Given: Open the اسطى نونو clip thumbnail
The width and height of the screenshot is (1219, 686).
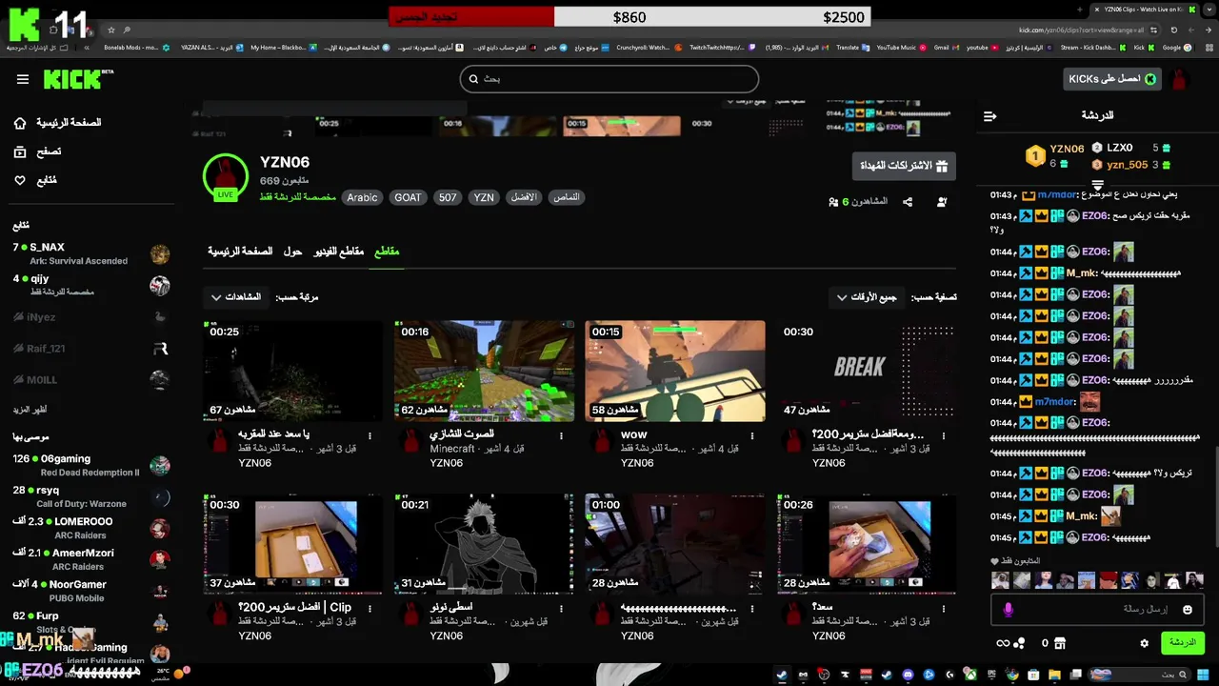Looking at the screenshot, I should (484, 543).
